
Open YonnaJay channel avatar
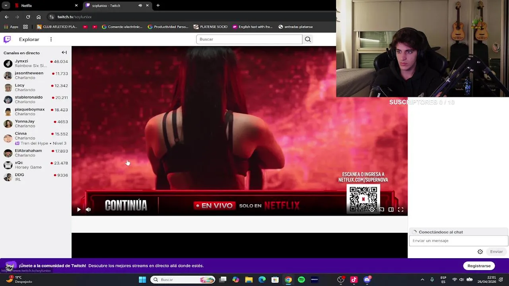[8, 124]
